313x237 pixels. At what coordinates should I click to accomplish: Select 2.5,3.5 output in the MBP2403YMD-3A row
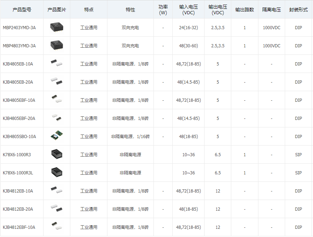(x=218, y=28)
